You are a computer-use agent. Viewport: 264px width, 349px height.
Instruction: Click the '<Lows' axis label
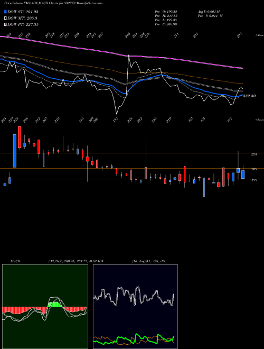click(259, 120)
